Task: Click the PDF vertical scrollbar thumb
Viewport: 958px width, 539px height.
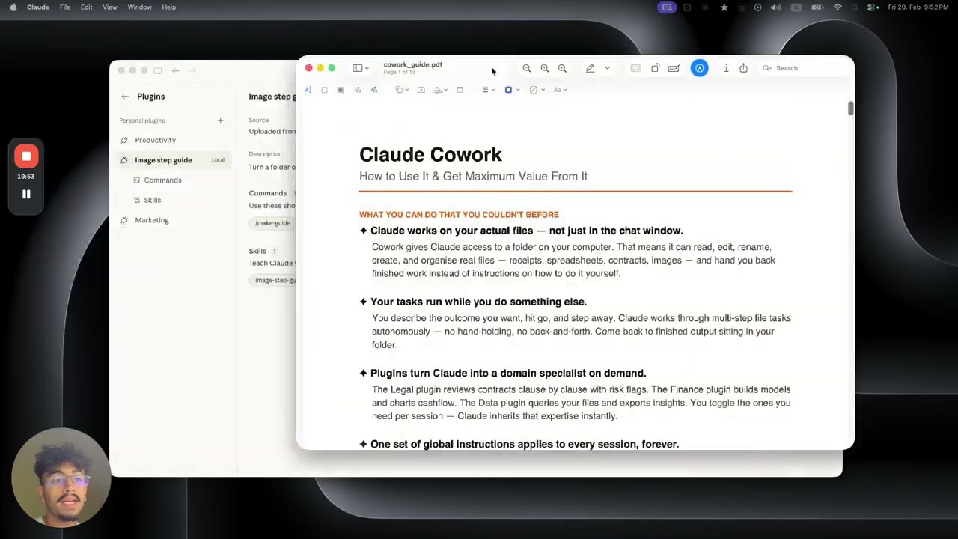Action: [x=850, y=108]
